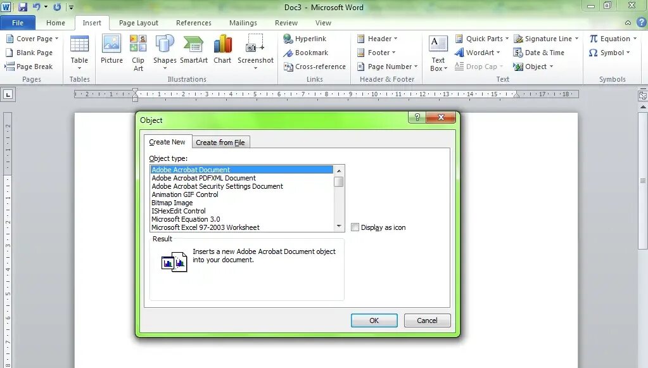Viewport: 648px width, 368px height.
Task: Select Animation GIF Control
Action: click(x=242, y=194)
